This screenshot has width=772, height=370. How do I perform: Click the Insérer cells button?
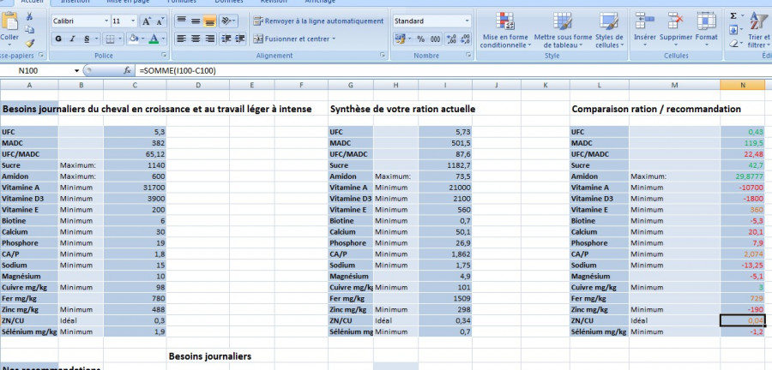pos(644,29)
